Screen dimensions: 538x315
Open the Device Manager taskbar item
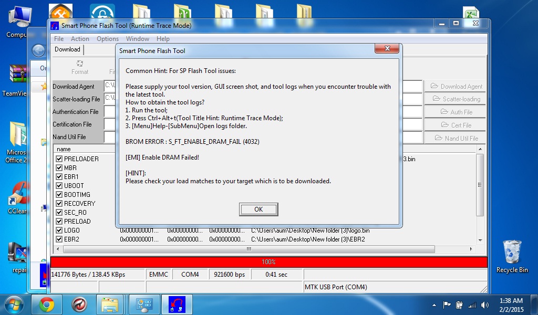pyautogui.click(x=144, y=304)
